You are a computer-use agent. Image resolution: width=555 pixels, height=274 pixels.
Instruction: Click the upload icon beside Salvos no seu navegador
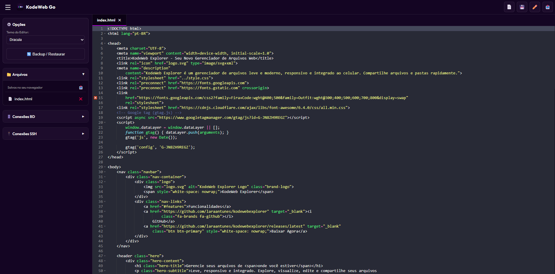point(81,88)
